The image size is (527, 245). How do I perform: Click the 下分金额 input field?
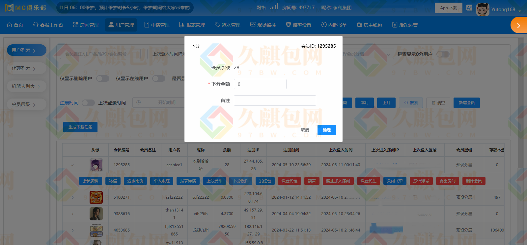[x=260, y=84]
